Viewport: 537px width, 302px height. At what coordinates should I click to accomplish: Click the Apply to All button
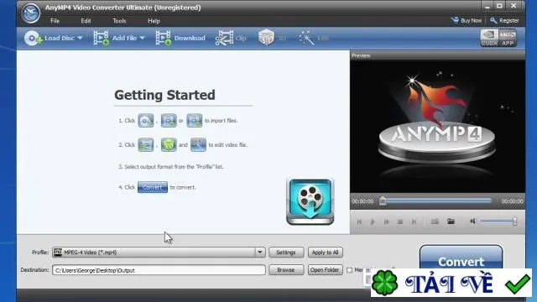325,253
